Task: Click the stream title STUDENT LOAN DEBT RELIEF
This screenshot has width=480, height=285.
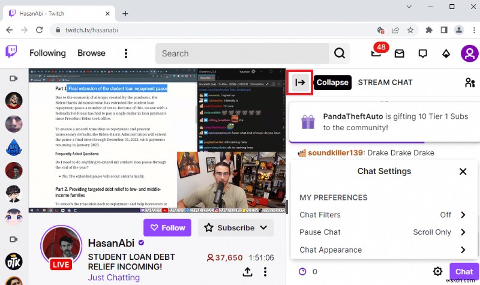Action: [x=131, y=262]
